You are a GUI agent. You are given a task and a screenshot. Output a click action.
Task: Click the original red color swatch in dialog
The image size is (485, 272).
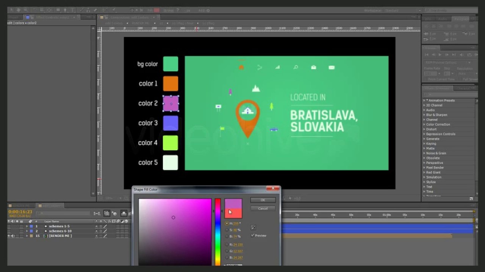[233, 213]
